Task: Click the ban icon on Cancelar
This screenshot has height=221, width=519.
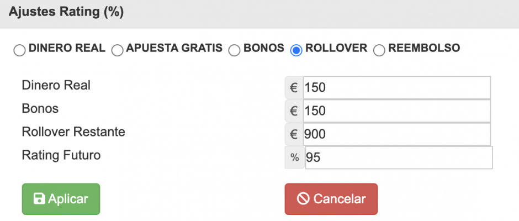Action: [303, 199]
